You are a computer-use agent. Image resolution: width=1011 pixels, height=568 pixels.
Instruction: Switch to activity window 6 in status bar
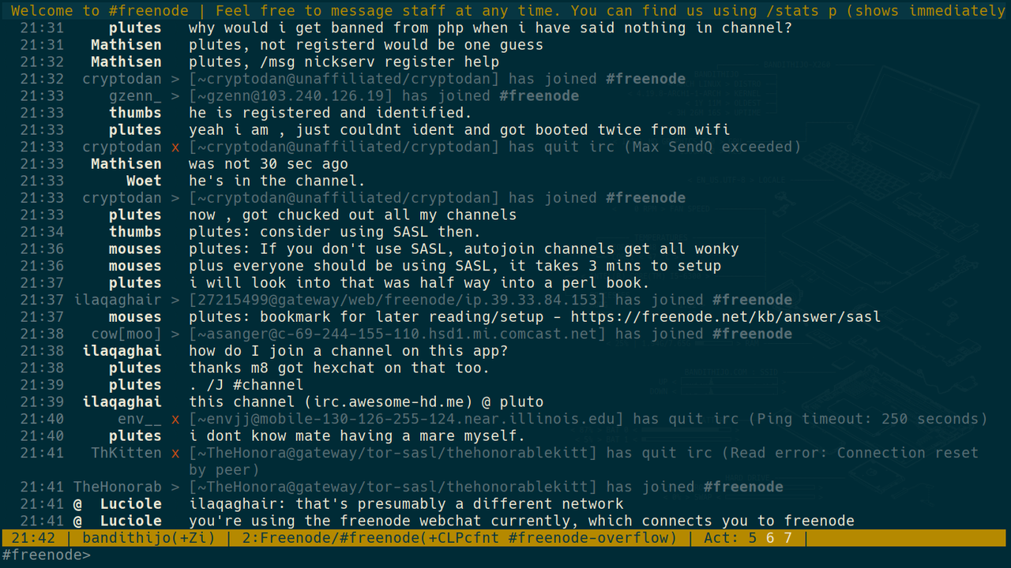click(770, 538)
